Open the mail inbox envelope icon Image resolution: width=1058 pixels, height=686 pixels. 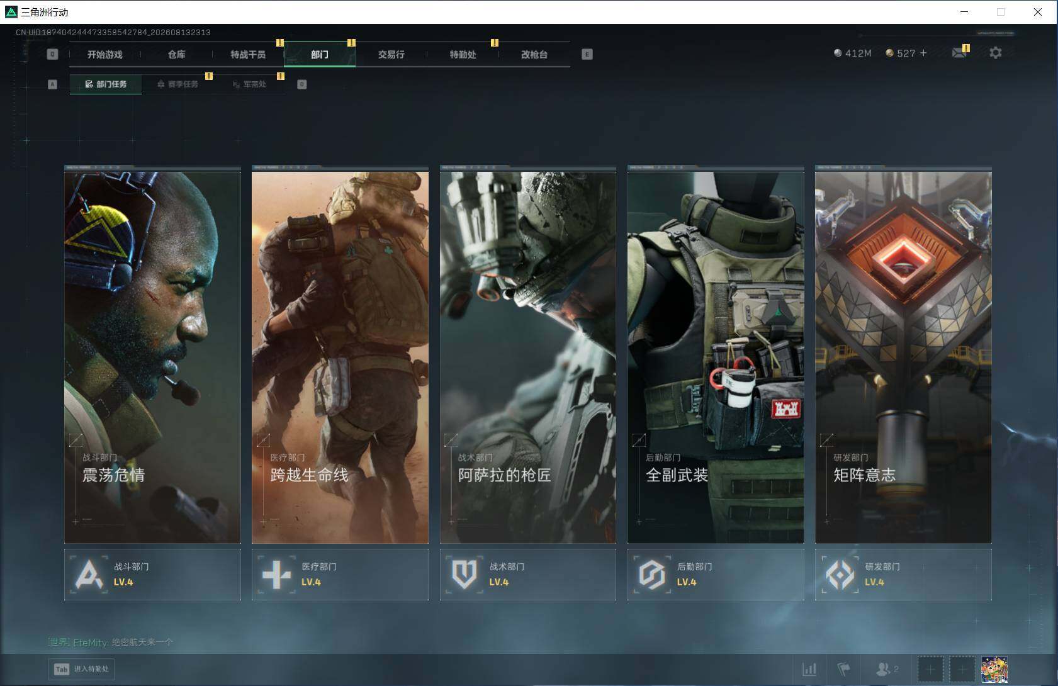[959, 53]
